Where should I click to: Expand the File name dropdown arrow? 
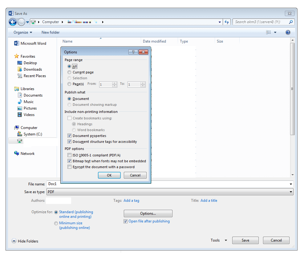(x=291, y=184)
